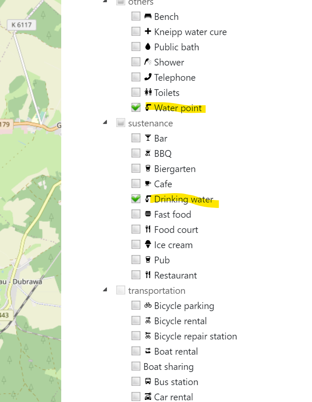Select the Bicycle repair station entry
The image size is (312, 402).
coord(195,336)
